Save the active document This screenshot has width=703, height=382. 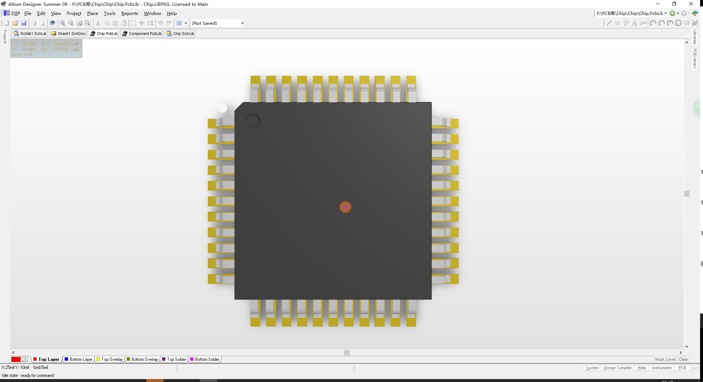24,23
